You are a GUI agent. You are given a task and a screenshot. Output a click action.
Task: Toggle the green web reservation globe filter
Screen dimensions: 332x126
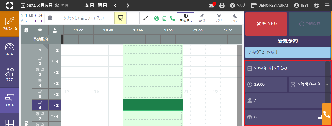(x=157, y=18)
